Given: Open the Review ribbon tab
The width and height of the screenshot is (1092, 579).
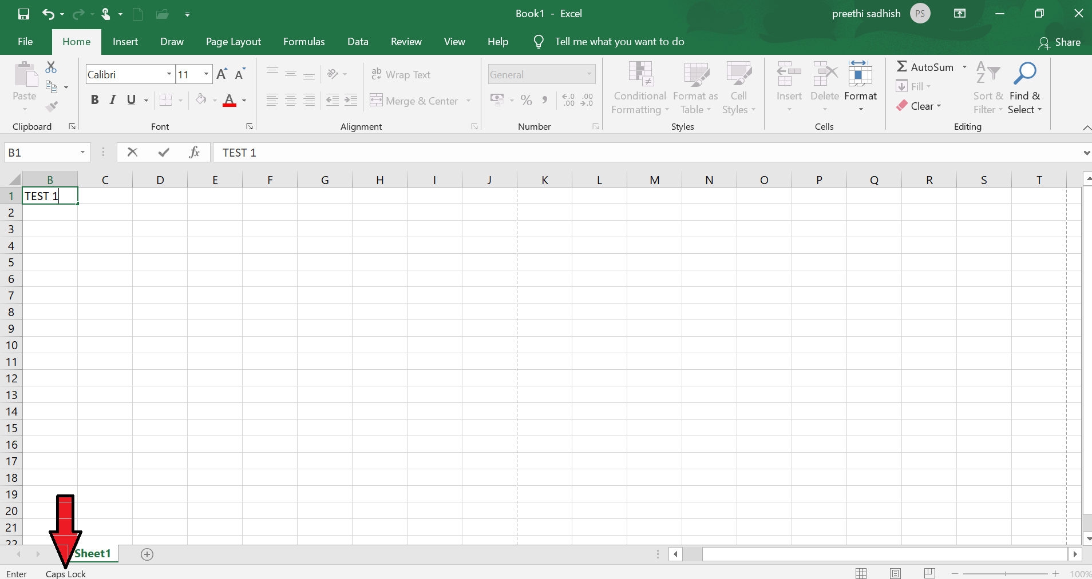Looking at the screenshot, I should (x=406, y=41).
